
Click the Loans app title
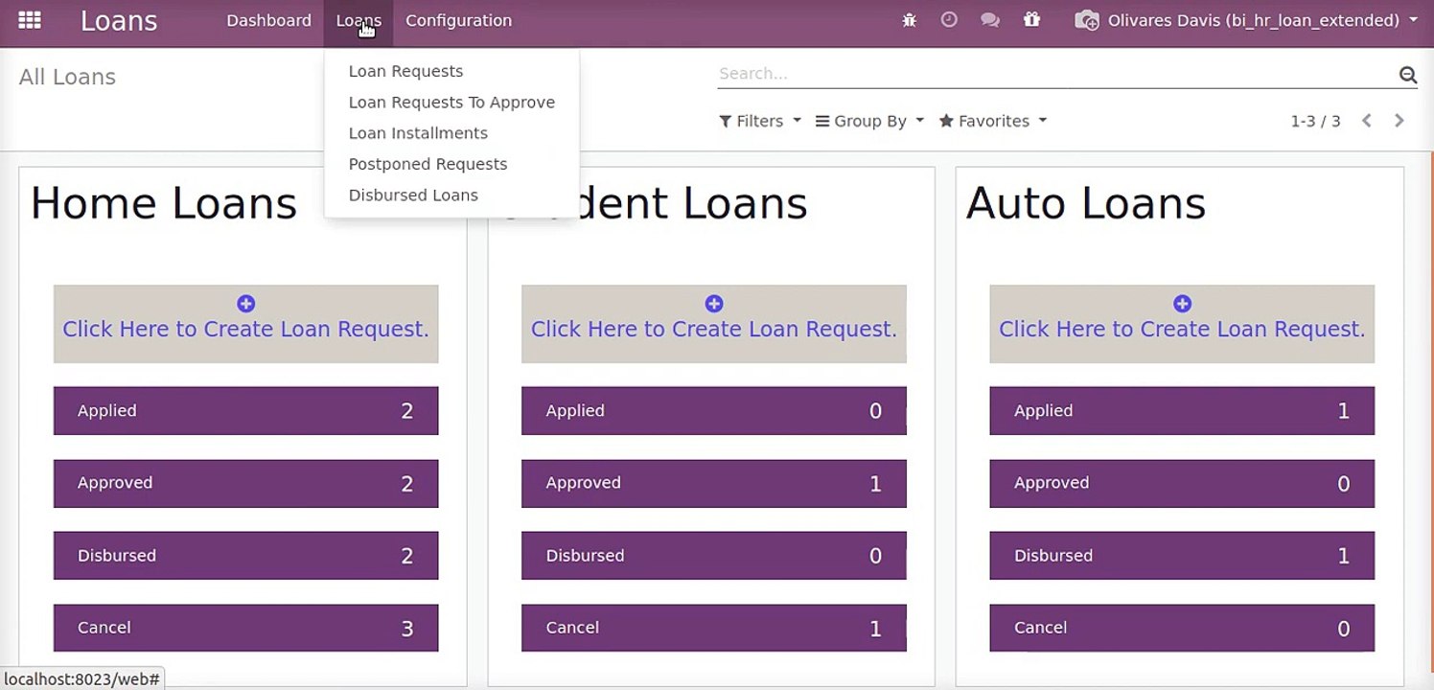click(x=119, y=20)
